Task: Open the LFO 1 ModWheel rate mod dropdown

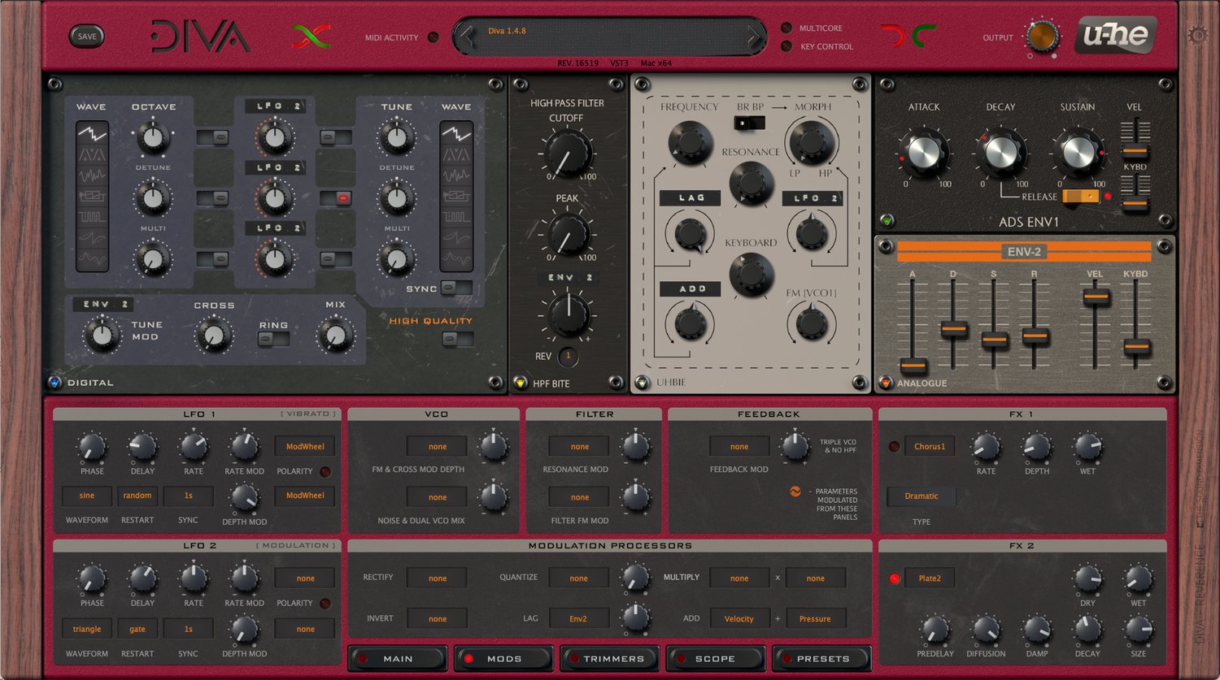Action: pyautogui.click(x=305, y=446)
